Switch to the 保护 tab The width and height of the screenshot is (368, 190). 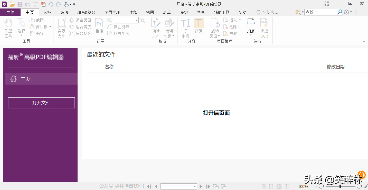(x=184, y=12)
